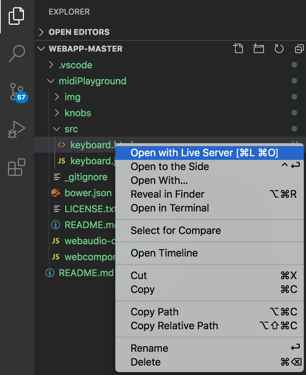Screen dimensions: 306x375
Task: Open the Run and Debug icon
Action: [x=16, y=129]
